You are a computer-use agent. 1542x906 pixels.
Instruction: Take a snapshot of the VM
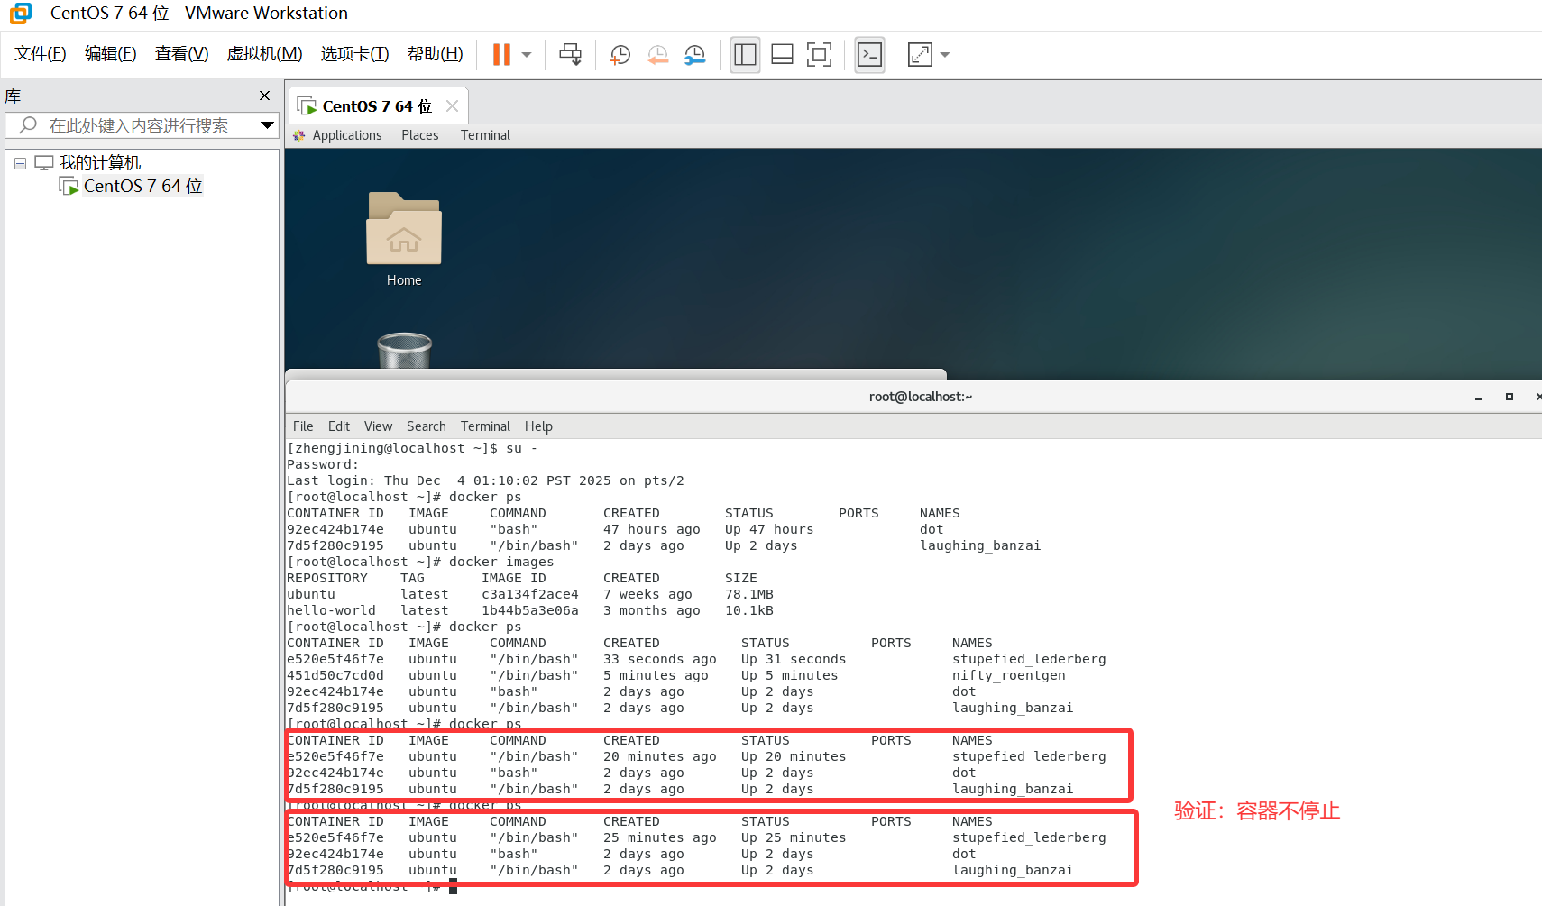coord(620,54)
